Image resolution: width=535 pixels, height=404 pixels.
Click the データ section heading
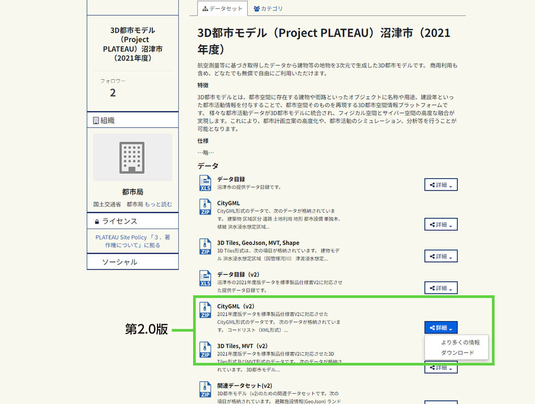pos(208,166)
